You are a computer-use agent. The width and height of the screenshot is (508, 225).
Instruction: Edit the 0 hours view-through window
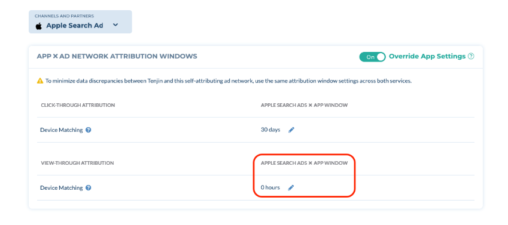coord(291,187)
